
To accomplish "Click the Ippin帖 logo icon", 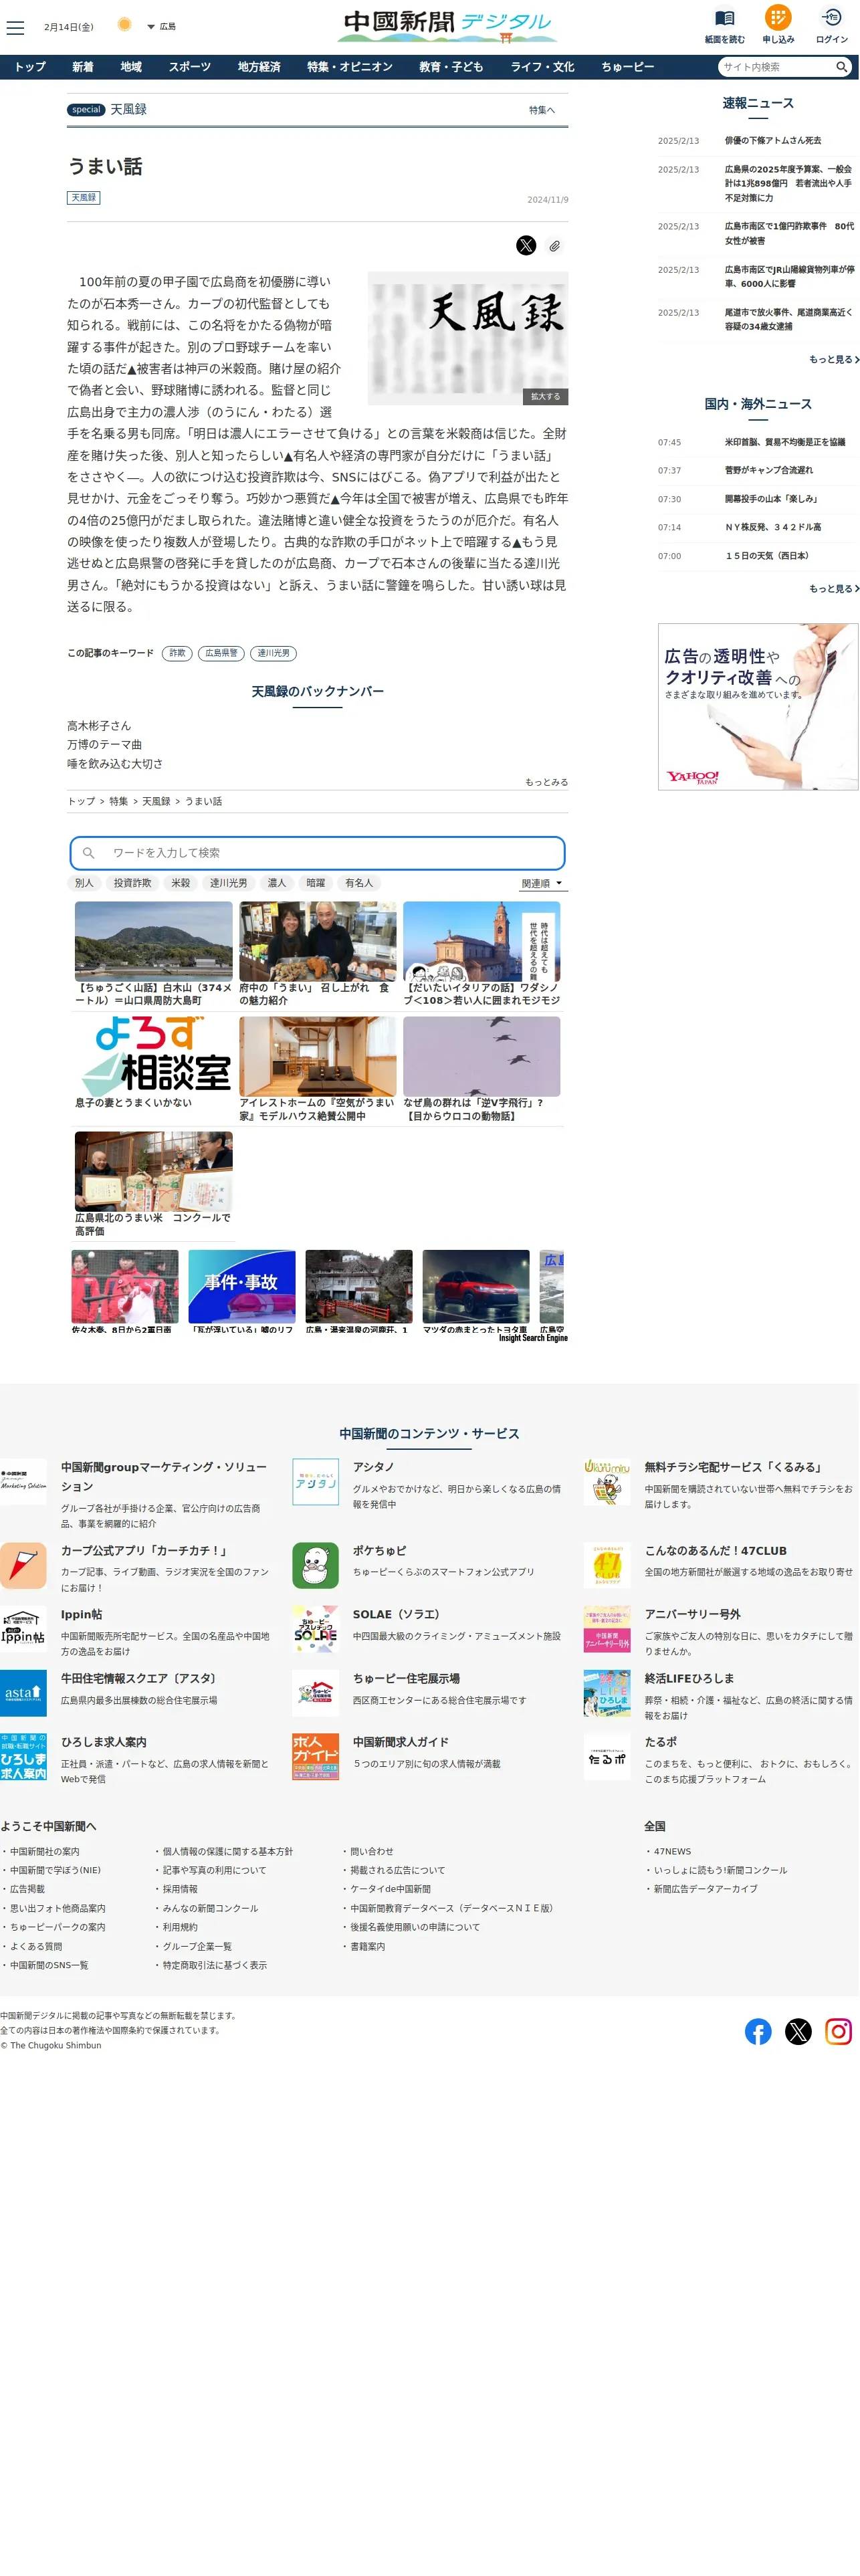I will tap(23, 1629).
